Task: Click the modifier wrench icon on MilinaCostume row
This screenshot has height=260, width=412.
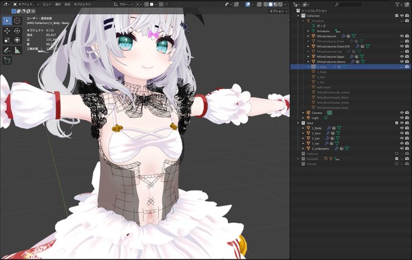Action: 344,36
